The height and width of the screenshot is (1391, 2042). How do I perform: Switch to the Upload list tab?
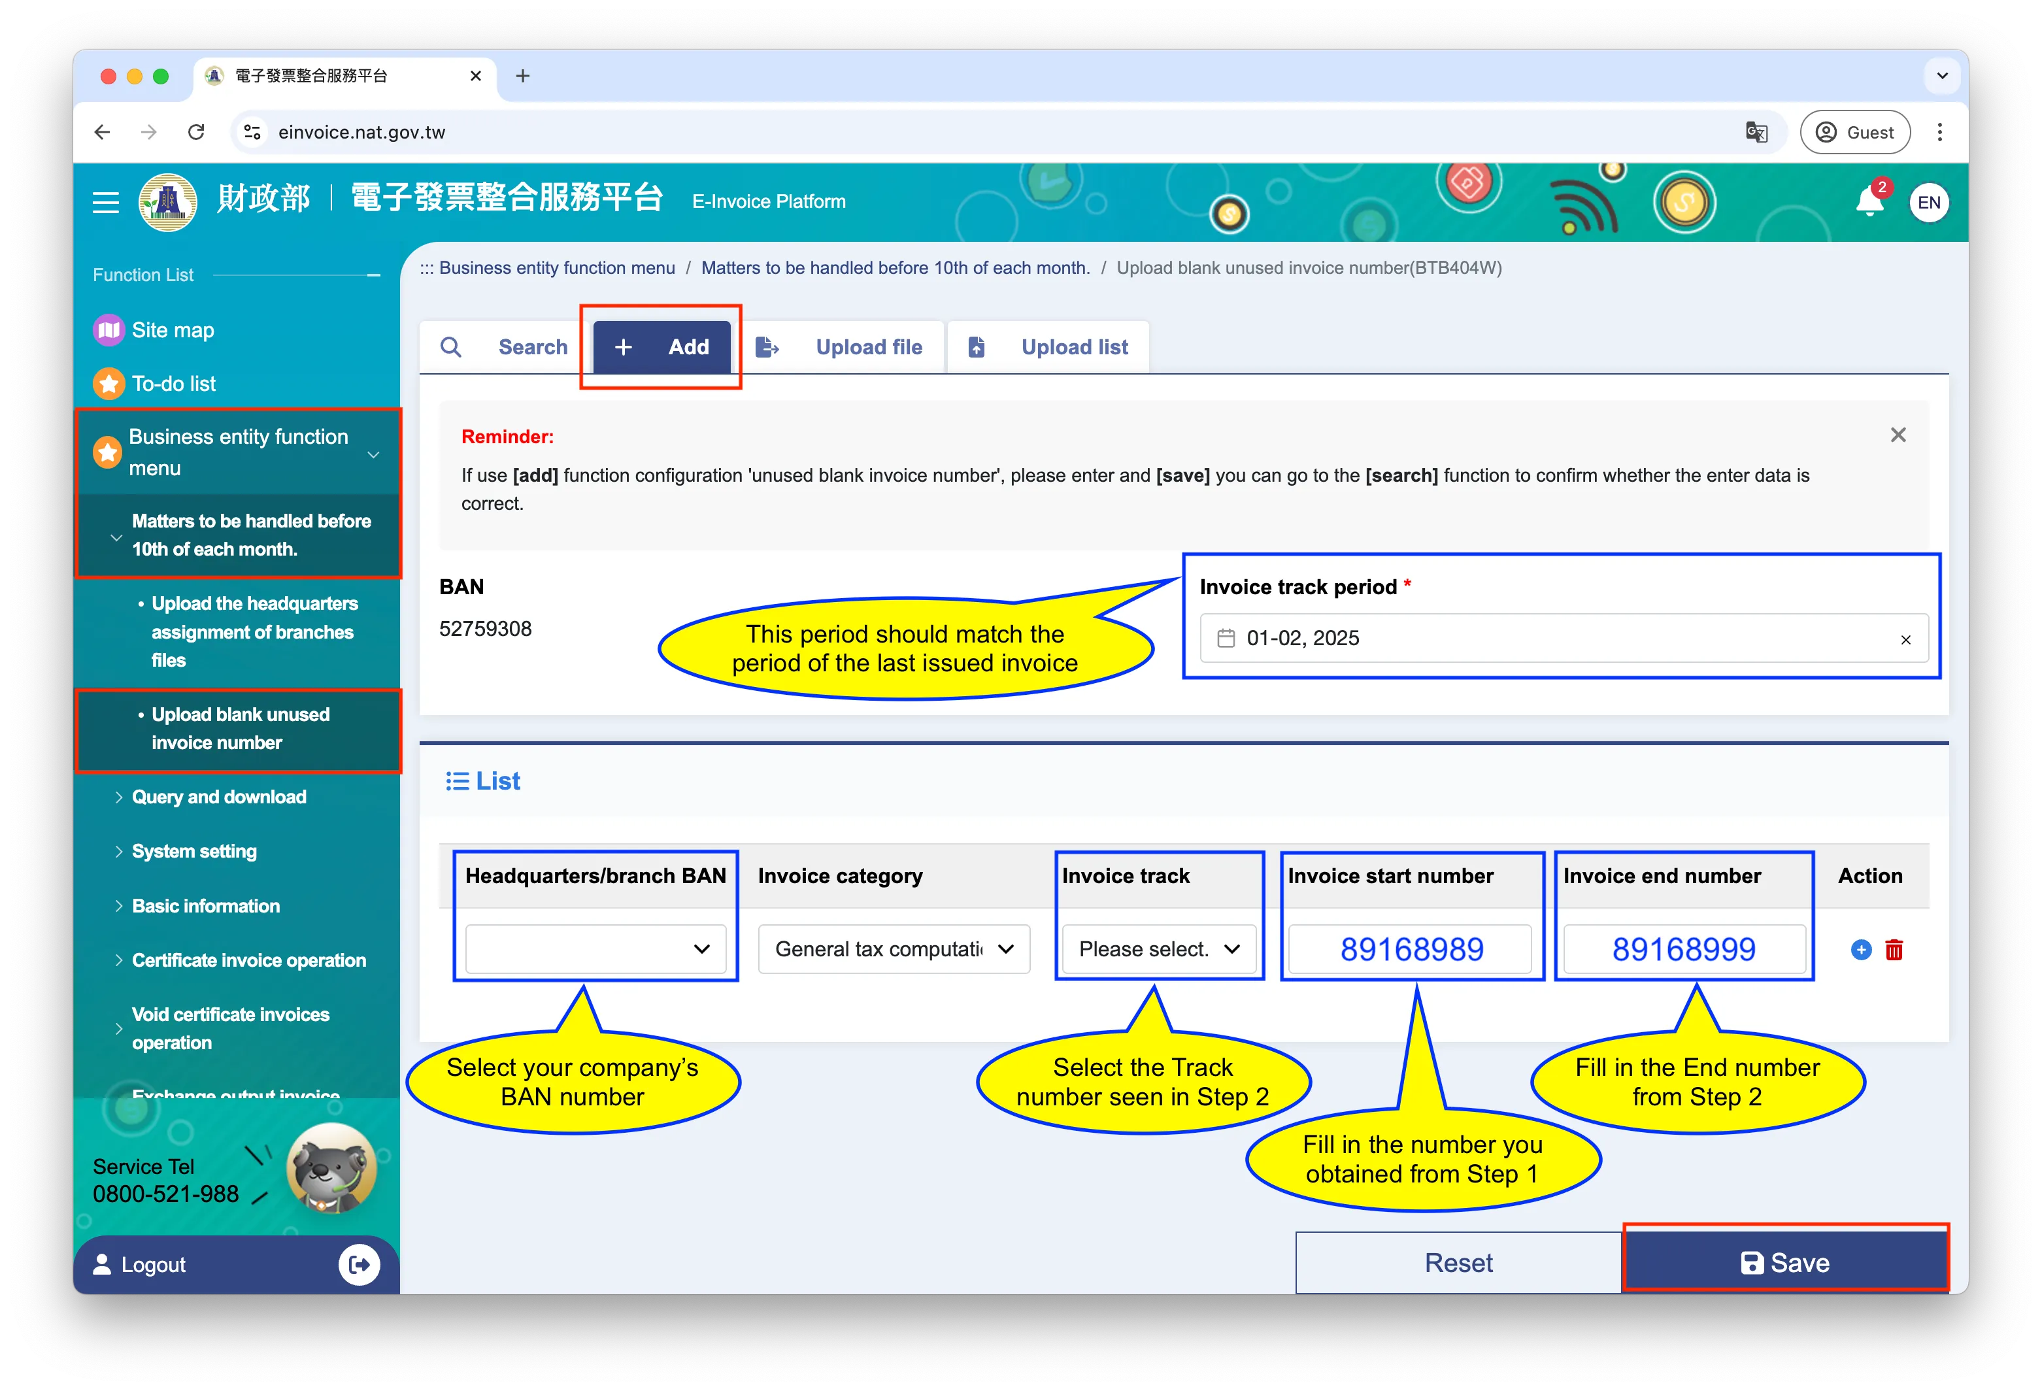(x=1048, y=347)
